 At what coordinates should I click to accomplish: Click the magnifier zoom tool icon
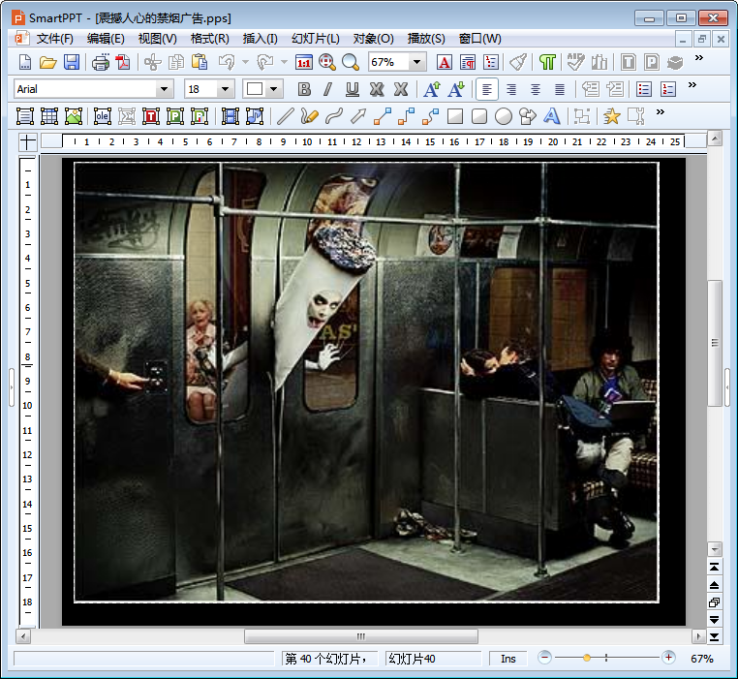tap(350, 62)
